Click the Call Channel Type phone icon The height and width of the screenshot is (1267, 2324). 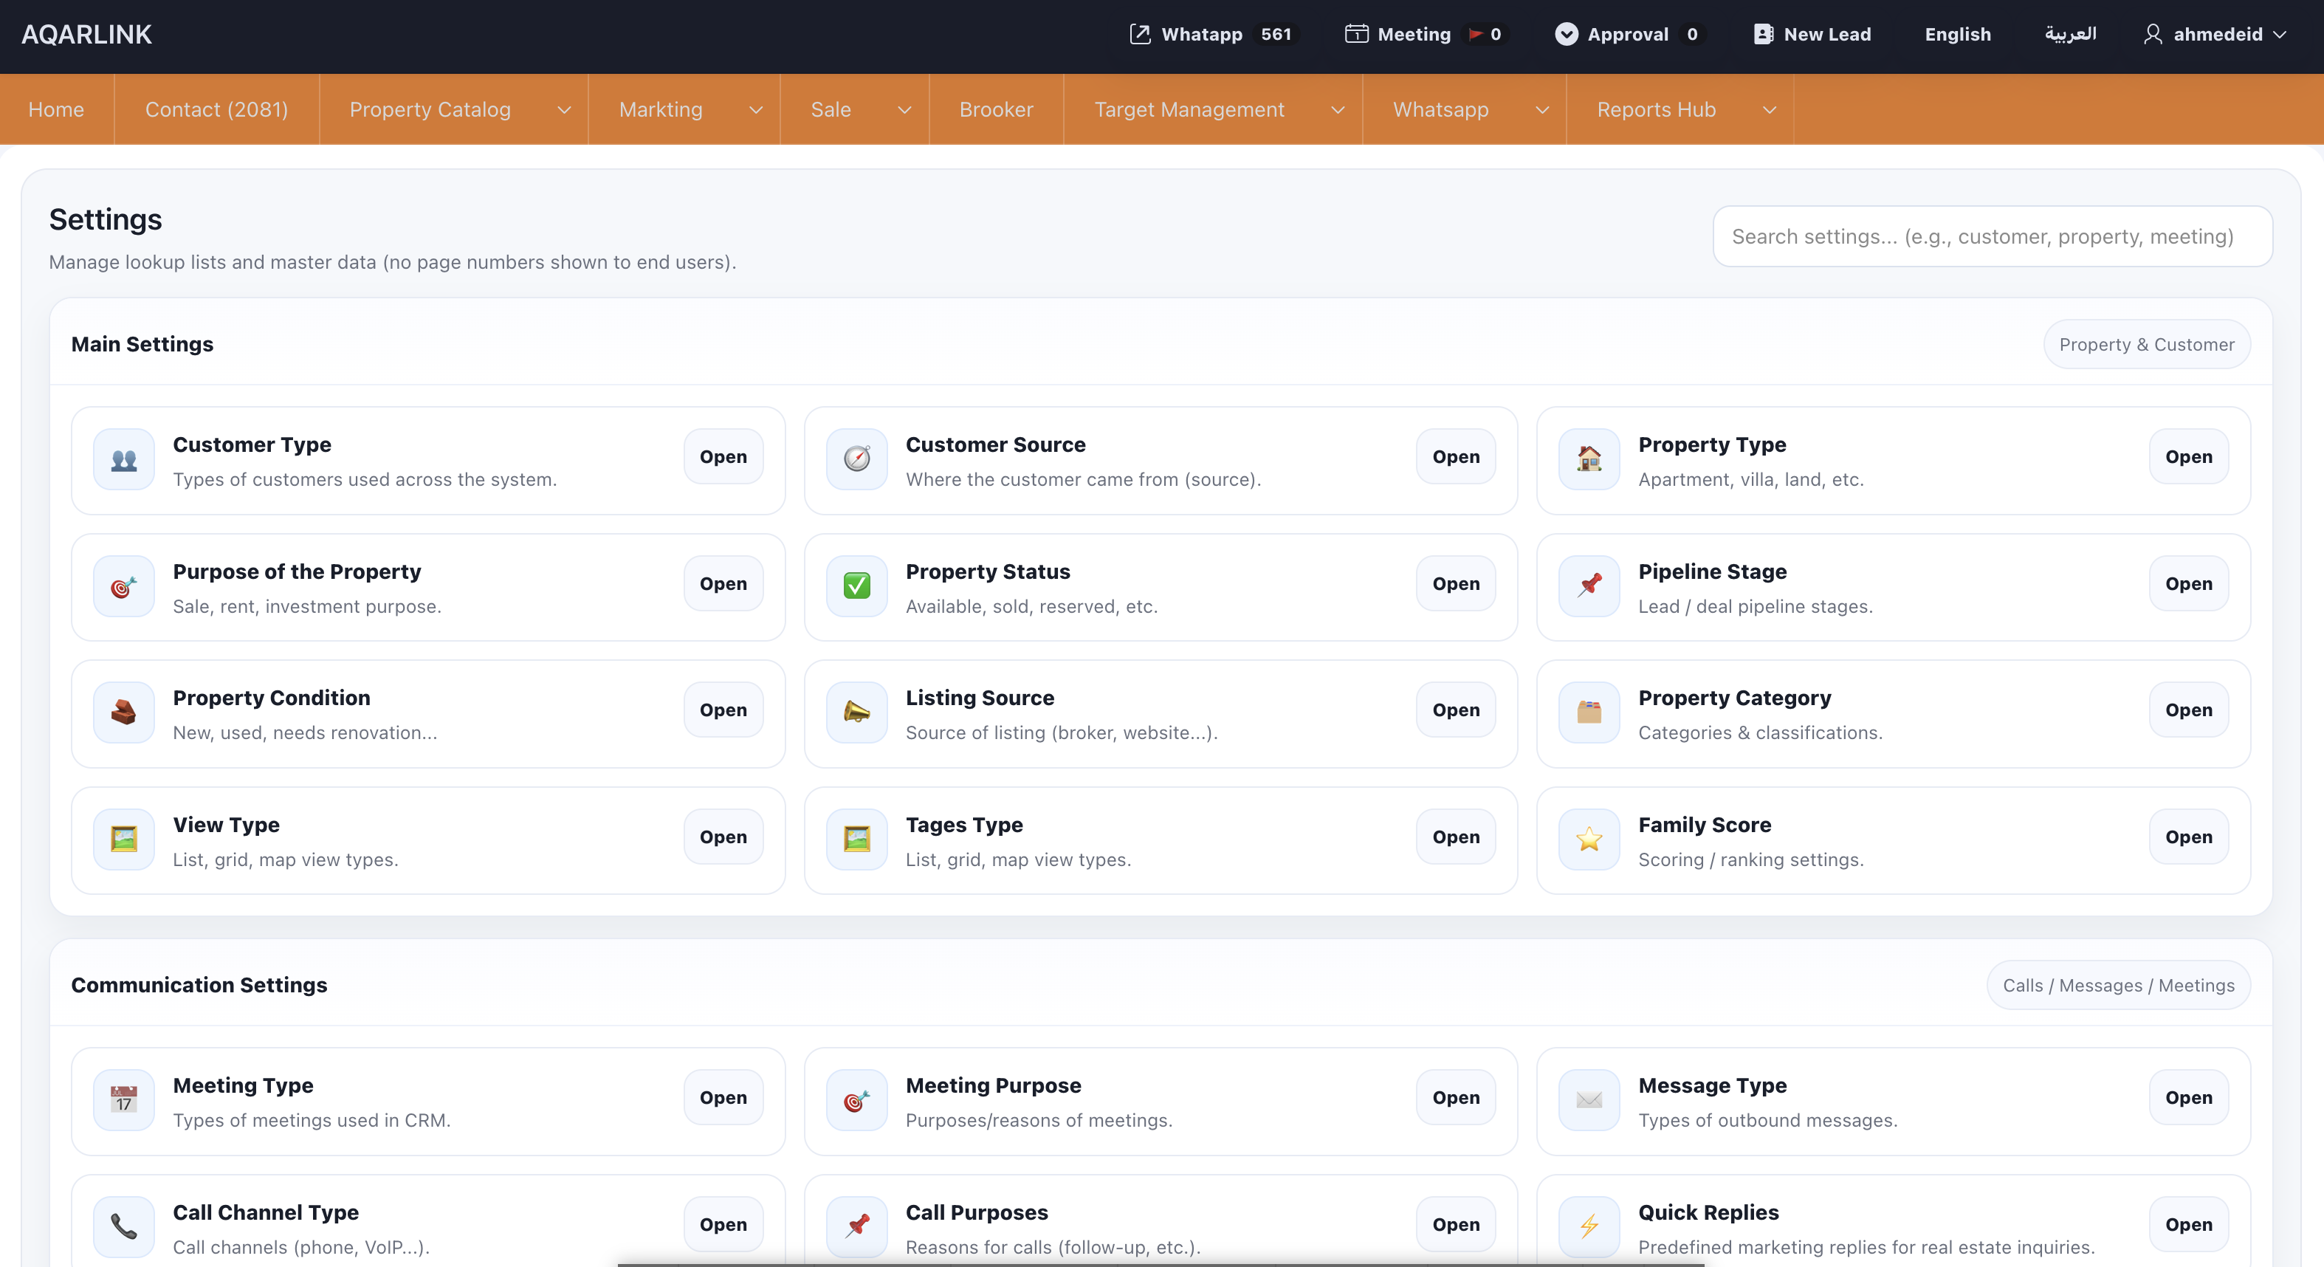123,1227
